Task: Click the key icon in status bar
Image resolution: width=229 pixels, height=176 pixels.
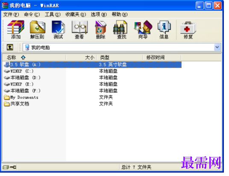Action: [x=13, y=167]
